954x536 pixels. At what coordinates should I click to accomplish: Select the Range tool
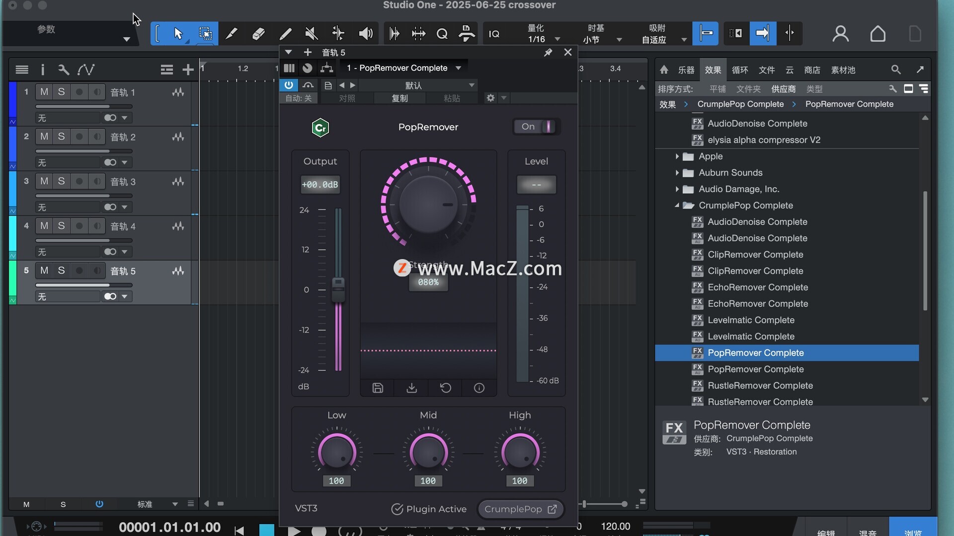coord(205,34)
